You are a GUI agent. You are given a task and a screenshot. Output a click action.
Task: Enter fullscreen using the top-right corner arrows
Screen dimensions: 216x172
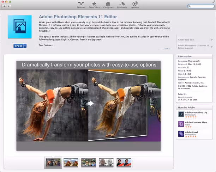tap(214, 2)
